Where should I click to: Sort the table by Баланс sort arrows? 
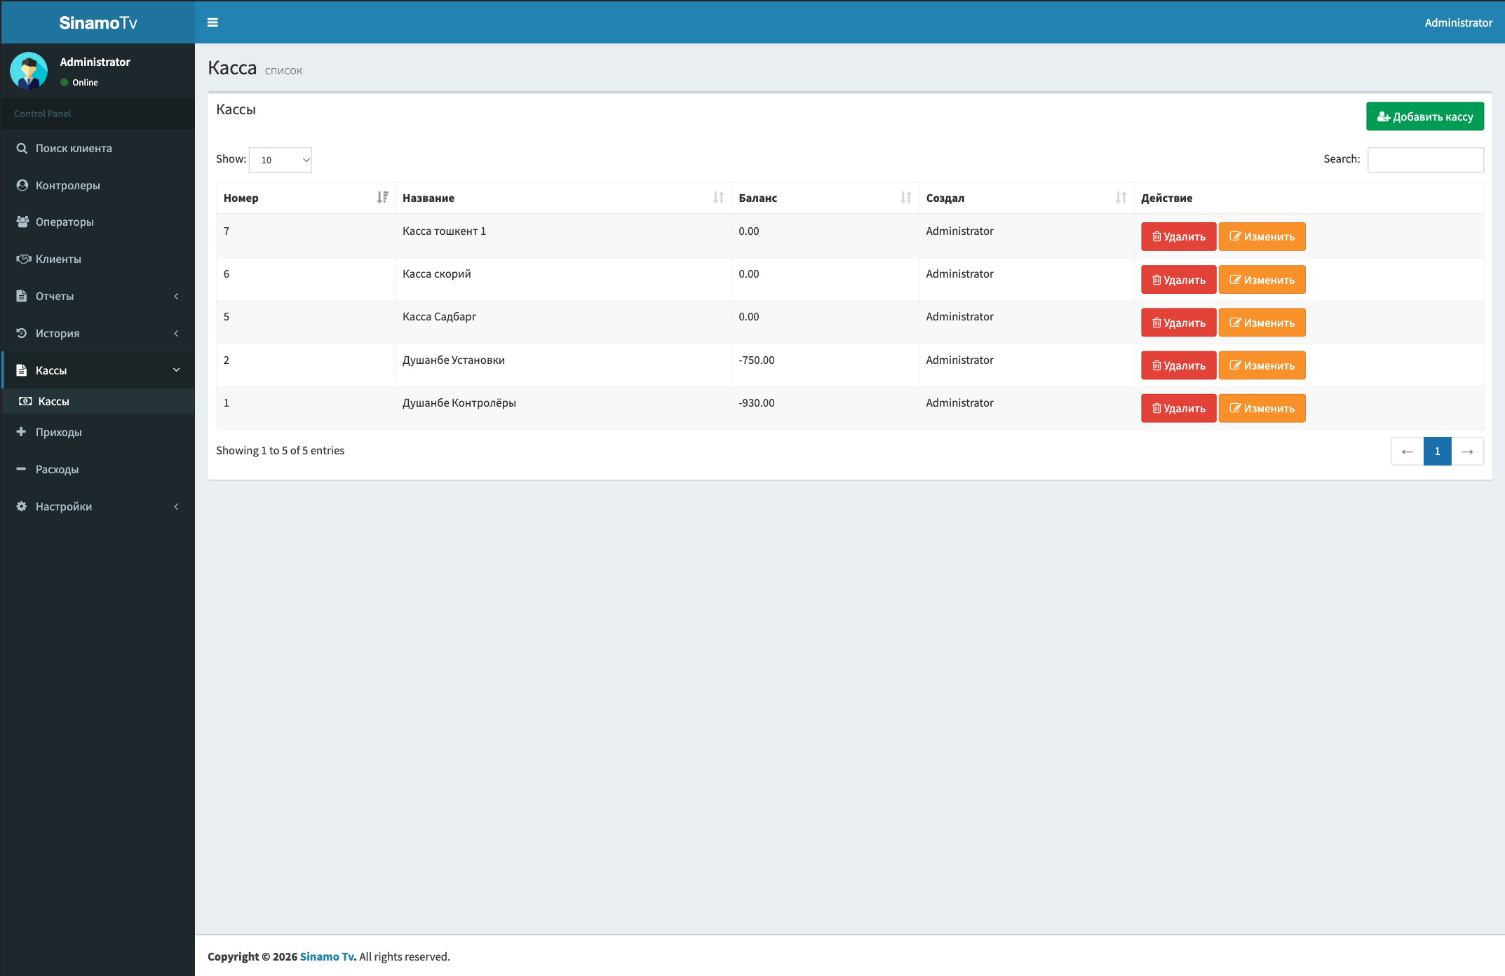coord(906,198)
